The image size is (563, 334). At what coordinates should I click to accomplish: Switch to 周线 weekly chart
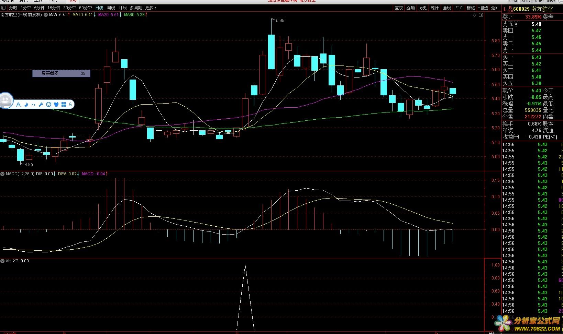pyautogui.click(x=111, y=8)
